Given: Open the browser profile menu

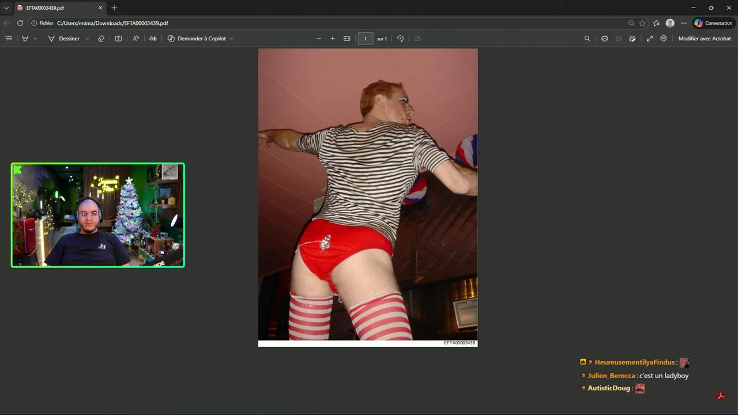Looking at the screenshot, I should (670, 23).
